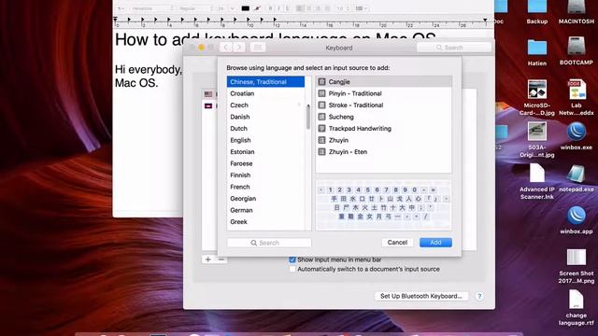Select Czech in language list
598x336 pixels.
[x=265, y=105]
